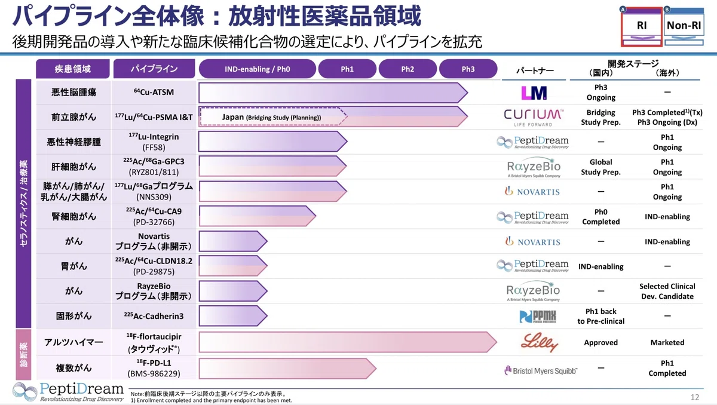Click the 177Lu-Integrin (FF58) pipeline name
The height and width of the screenshot is (405, 717).
154,142
